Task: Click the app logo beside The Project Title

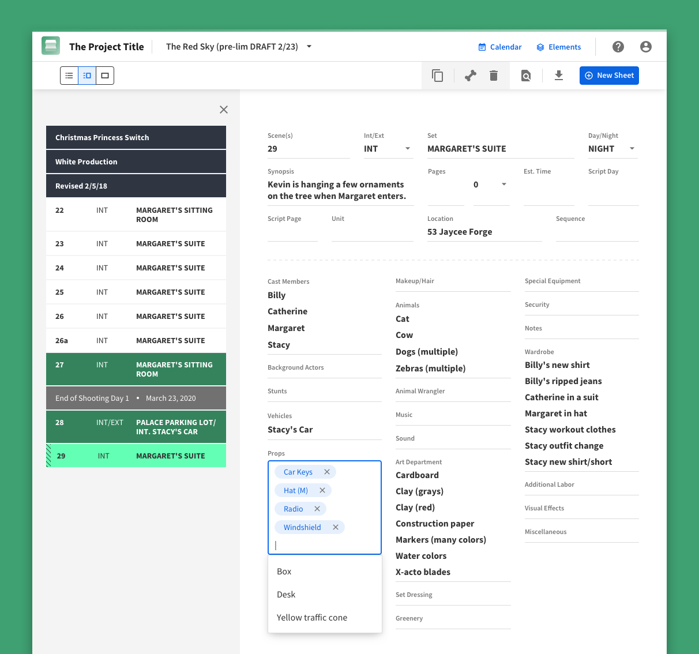Action: tap(51, 46)
